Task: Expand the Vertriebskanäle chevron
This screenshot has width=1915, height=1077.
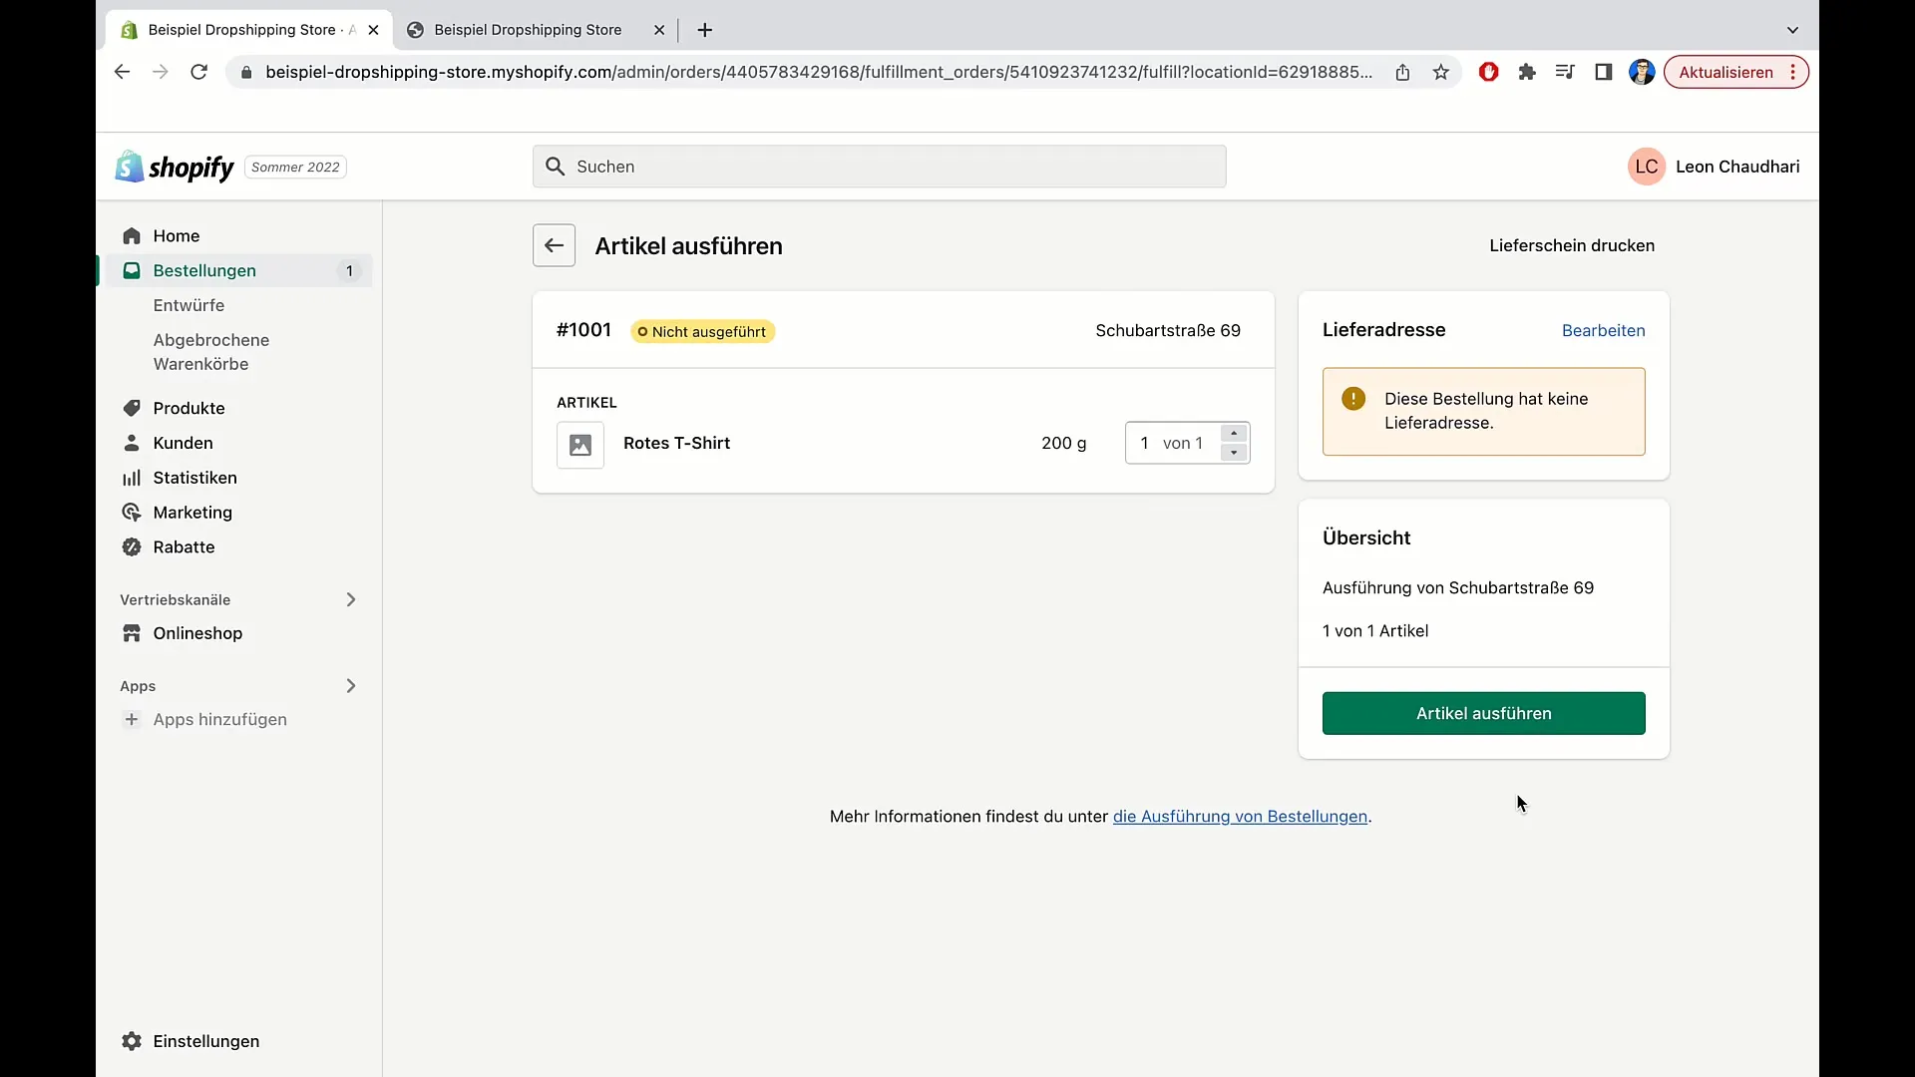Action: tap(350, 599)
